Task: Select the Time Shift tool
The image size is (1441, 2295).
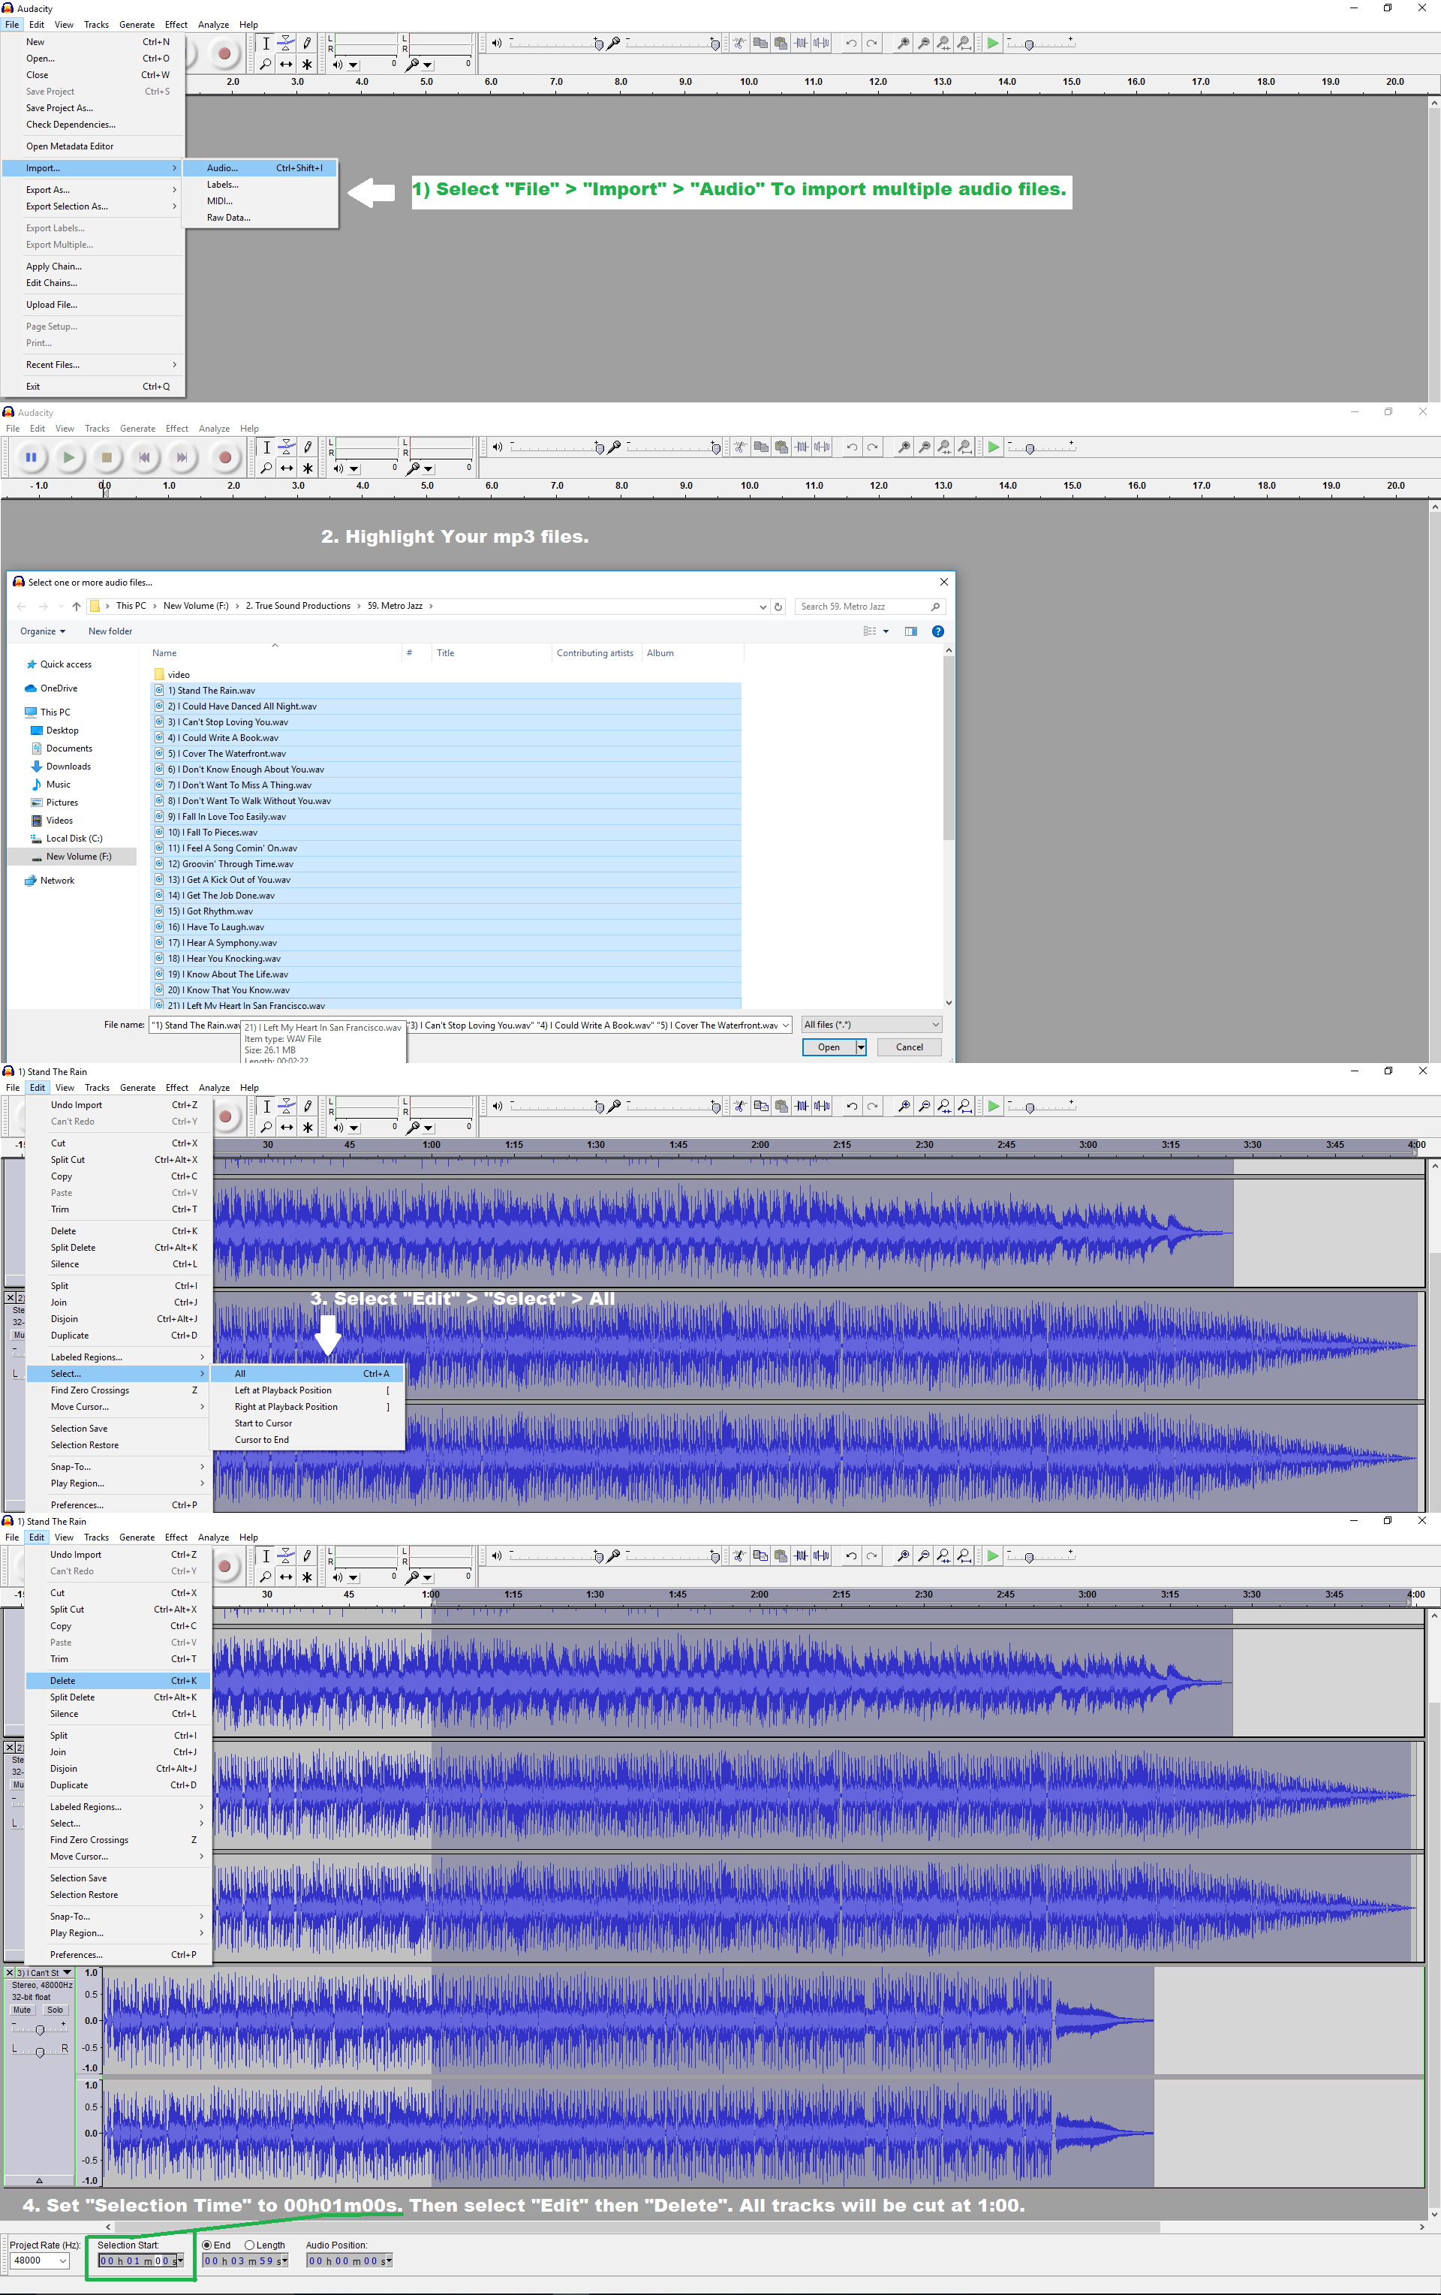Action: click(287, 468)
